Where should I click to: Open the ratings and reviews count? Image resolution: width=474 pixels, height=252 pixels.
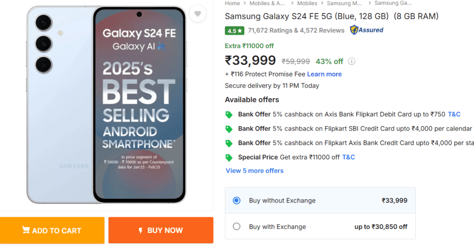click(296, 31)
